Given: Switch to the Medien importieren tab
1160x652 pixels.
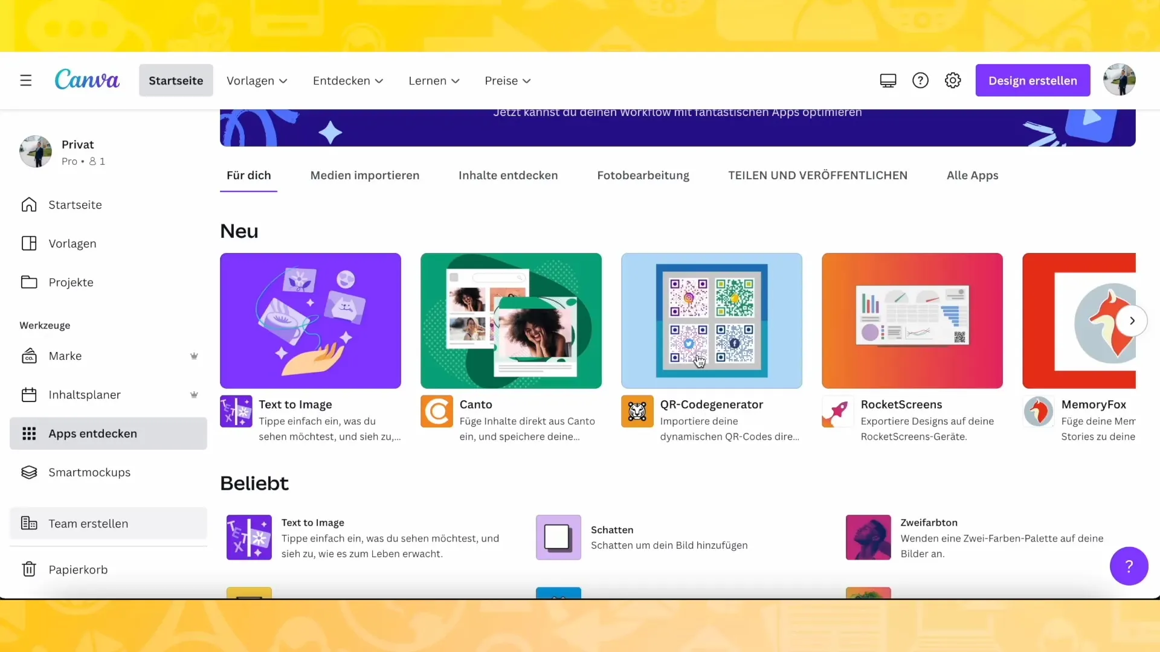Looking at the screenshot, I should click(x=365, y=175).
